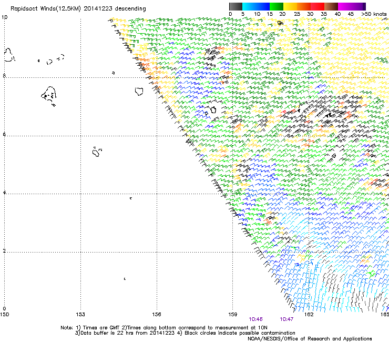This screenshot has height=342, width=389.
Task: Click the '35' legend scale label
Action: click(324, 14)
